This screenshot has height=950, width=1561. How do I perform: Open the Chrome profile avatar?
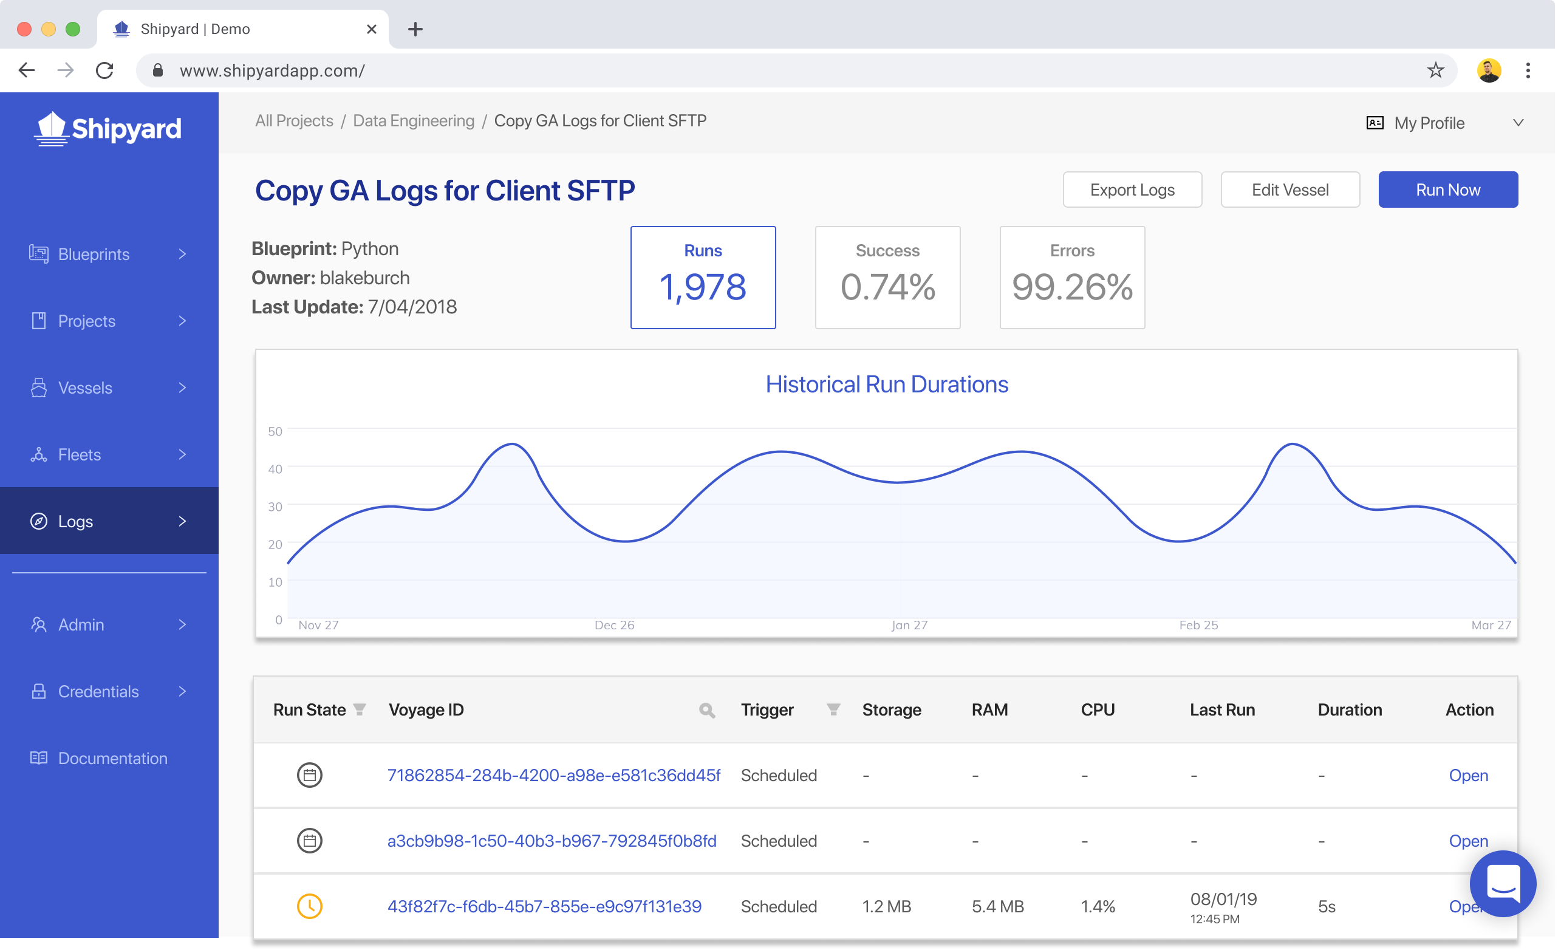1489,70
